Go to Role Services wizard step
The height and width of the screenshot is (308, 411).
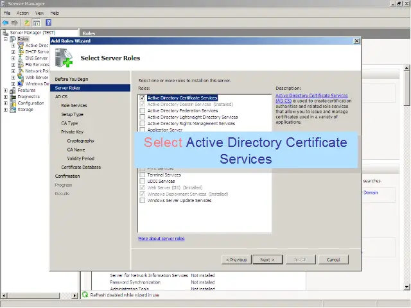(x=74, y=105)
